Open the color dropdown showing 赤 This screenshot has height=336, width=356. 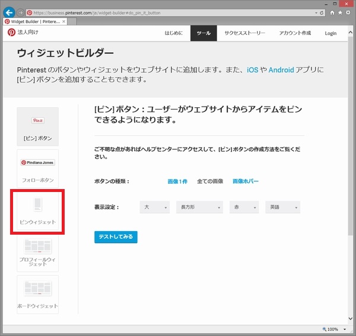244,207
